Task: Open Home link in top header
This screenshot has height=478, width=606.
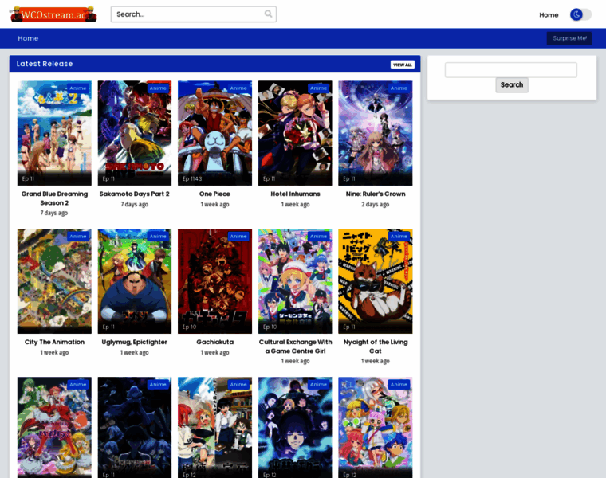Action: coord(549,14)
